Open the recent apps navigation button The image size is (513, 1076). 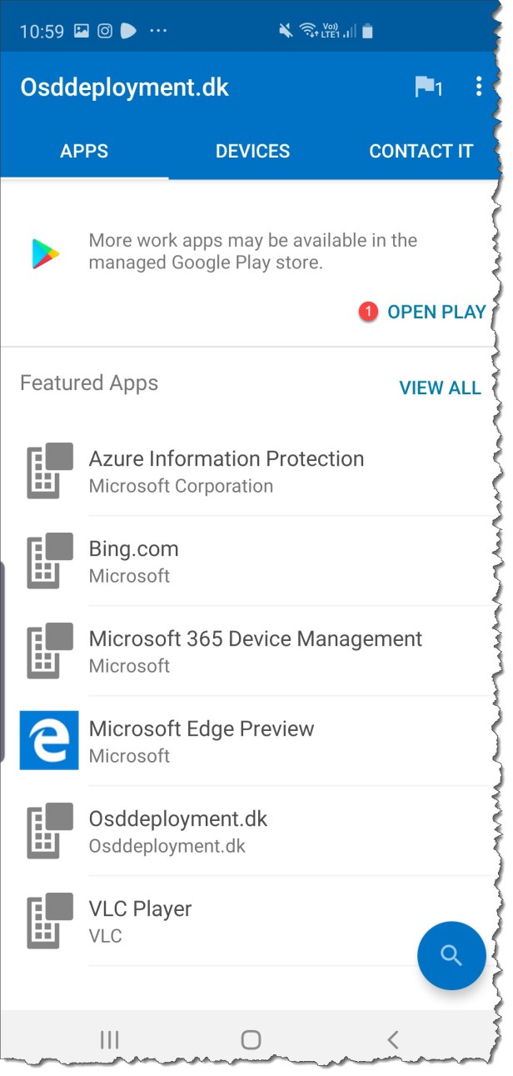[109, 1039]
